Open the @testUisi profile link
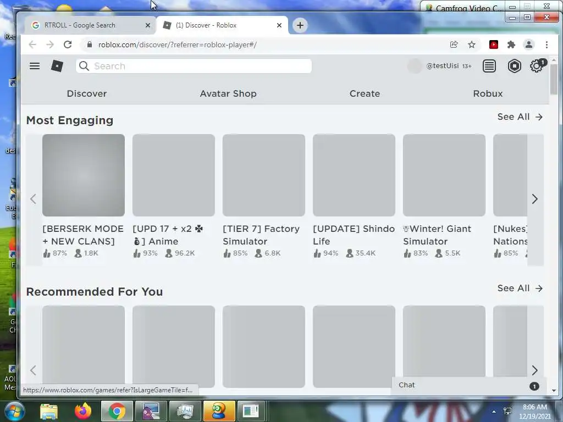This screenshot has width=563, height=422. pyautogui.click(x=442, y=66)
